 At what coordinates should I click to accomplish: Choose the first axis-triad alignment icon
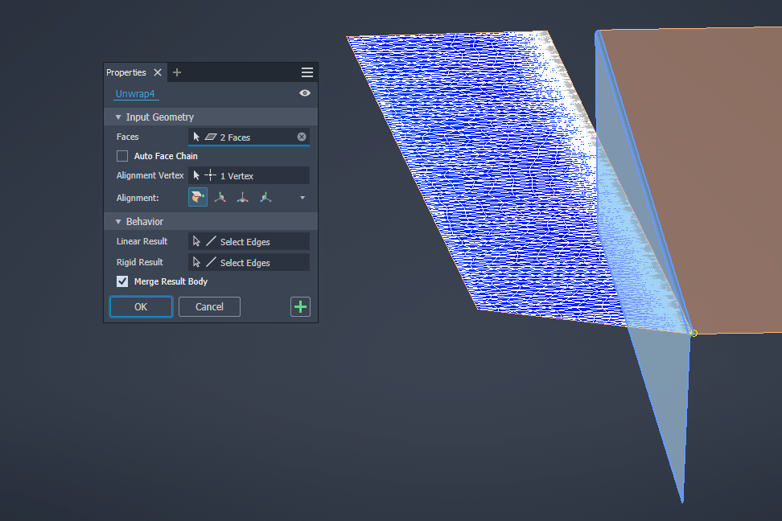[220, 197]
